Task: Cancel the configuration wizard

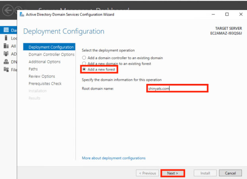Action: (x=230, y=173)
